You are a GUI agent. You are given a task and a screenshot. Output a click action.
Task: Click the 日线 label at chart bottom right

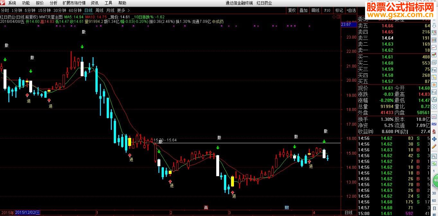(348, 213)
